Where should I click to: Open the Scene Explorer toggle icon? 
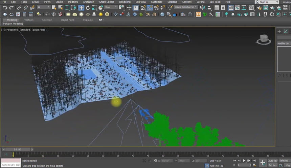pyautogui.click(x=217, y=8)
